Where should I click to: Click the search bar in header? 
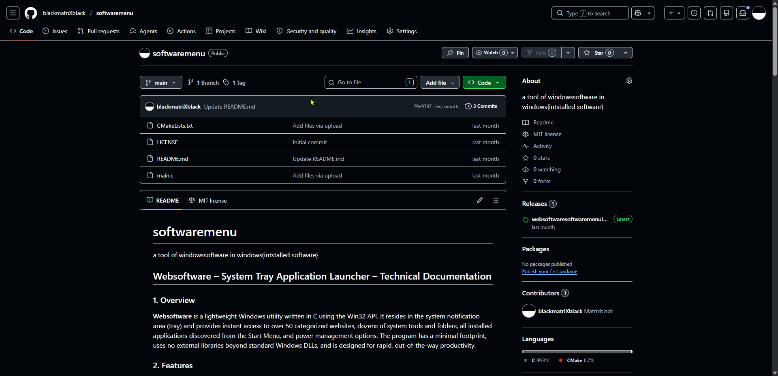point(590,13)
